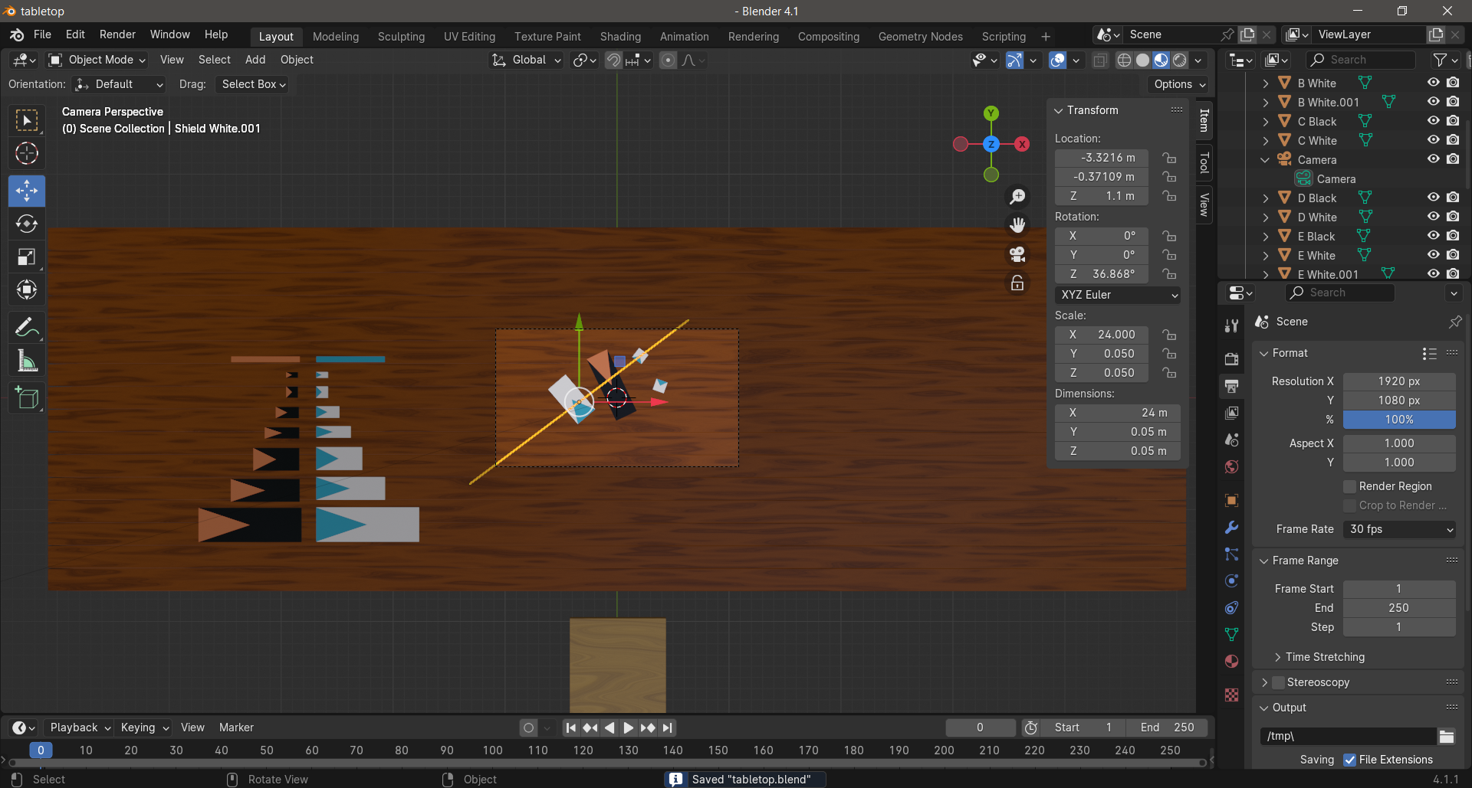Click the Options button in viewport header
The width and height of the screenshot is (1472, 788).
point(1179,84)
